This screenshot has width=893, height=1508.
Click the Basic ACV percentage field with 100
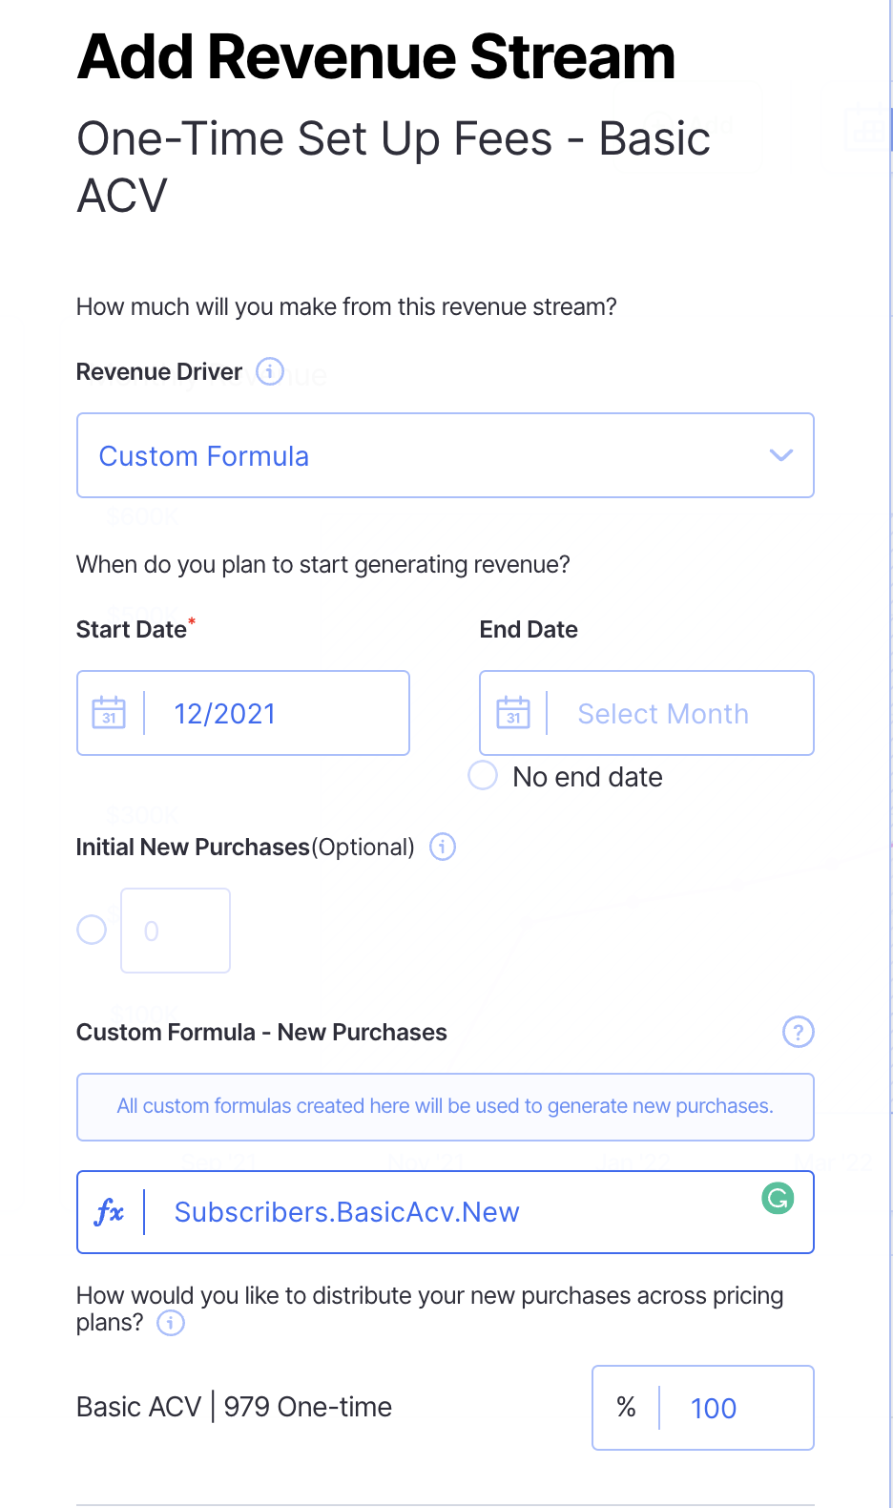pos(735,1408)
